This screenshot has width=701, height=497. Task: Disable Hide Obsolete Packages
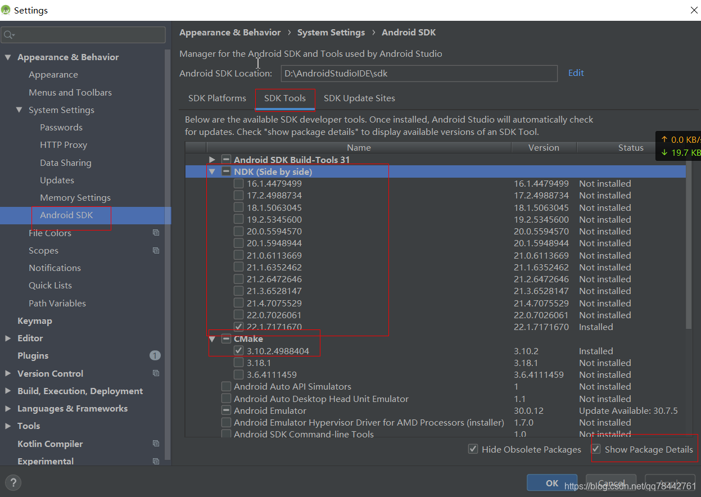(x=473, y=449)
